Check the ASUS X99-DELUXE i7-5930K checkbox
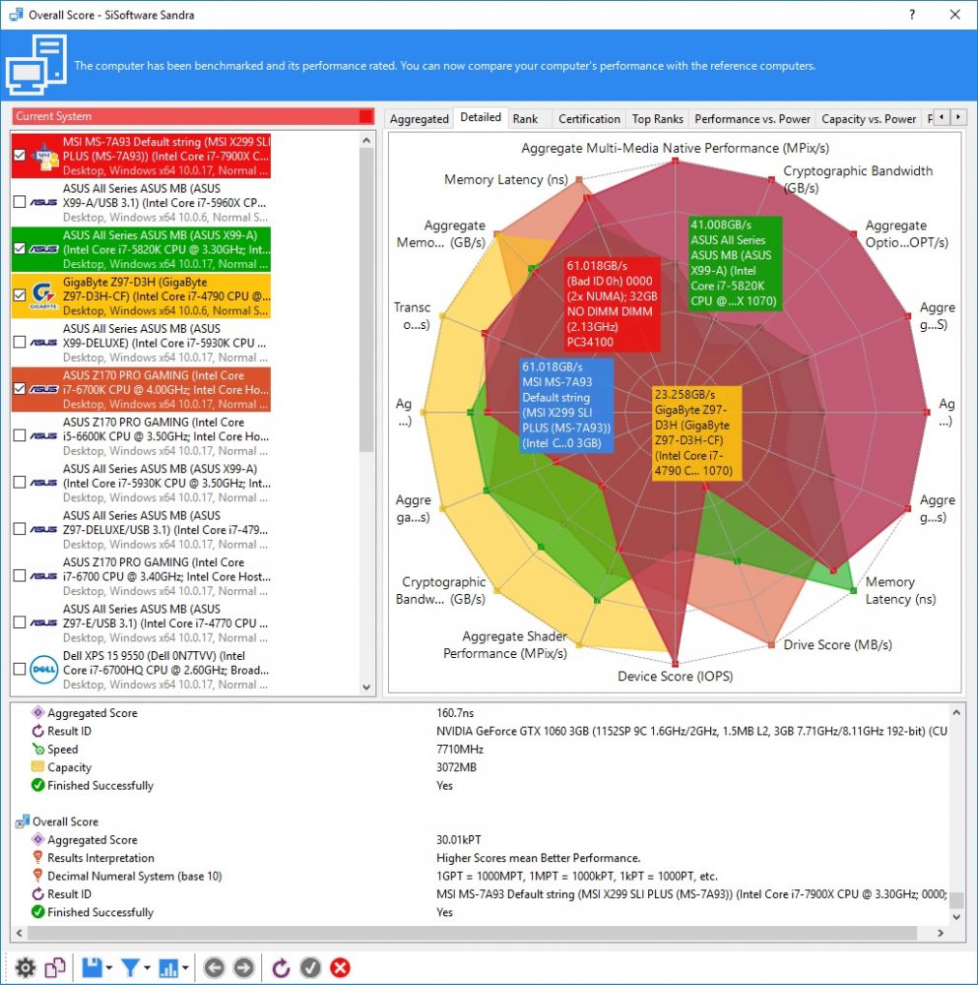978x985 pixels. [x=20, y=342]
